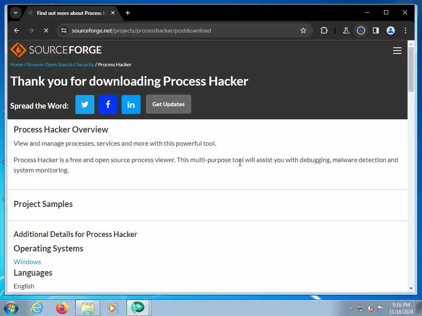
Task: Go back to the previous page
Action: point(16,30)
